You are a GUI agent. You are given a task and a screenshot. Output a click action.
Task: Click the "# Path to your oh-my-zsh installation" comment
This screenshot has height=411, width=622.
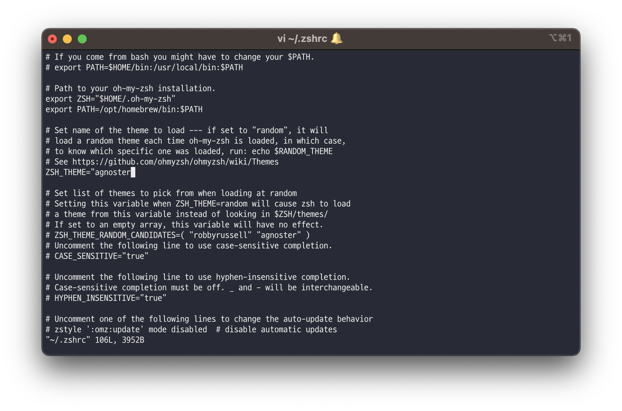coord(131,88)
